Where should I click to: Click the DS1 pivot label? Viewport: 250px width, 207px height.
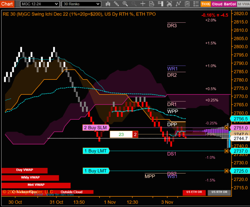[x=172, y=154]
